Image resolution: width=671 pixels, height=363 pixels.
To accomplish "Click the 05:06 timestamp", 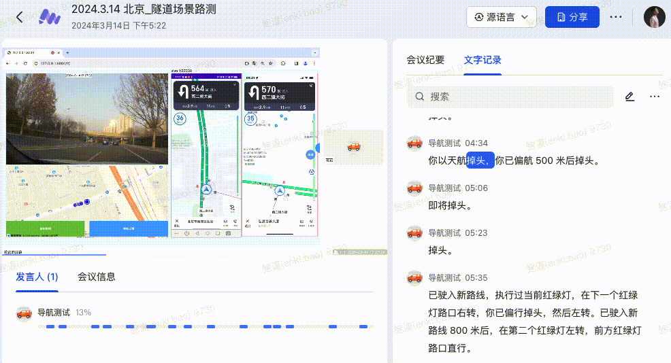I will [x=476, y=188].
